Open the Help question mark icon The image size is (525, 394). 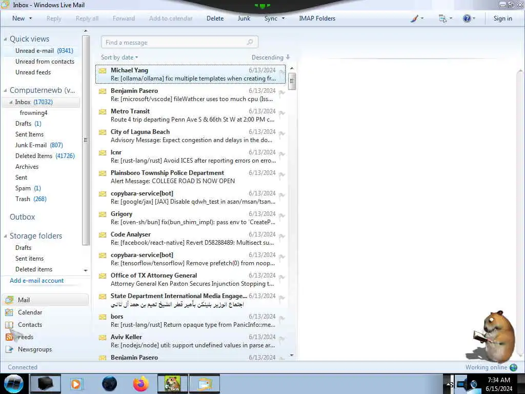[x=467, y=18]
